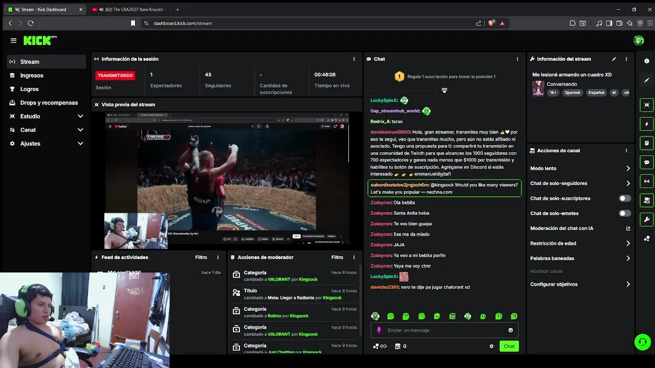Open the user avatar menu in the top right
The image size is (655, 368).
pos(638,40)
